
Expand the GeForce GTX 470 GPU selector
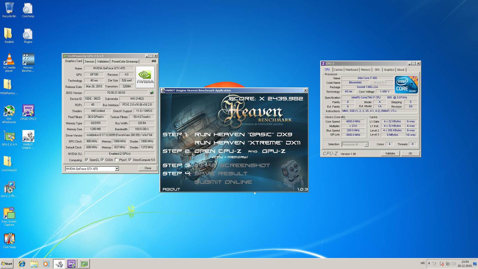tap(117, 169)
